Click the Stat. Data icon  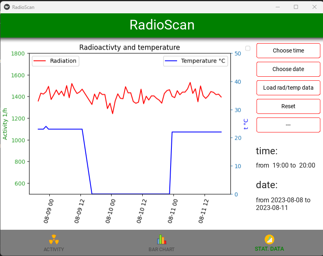click(x=270, y=239)
